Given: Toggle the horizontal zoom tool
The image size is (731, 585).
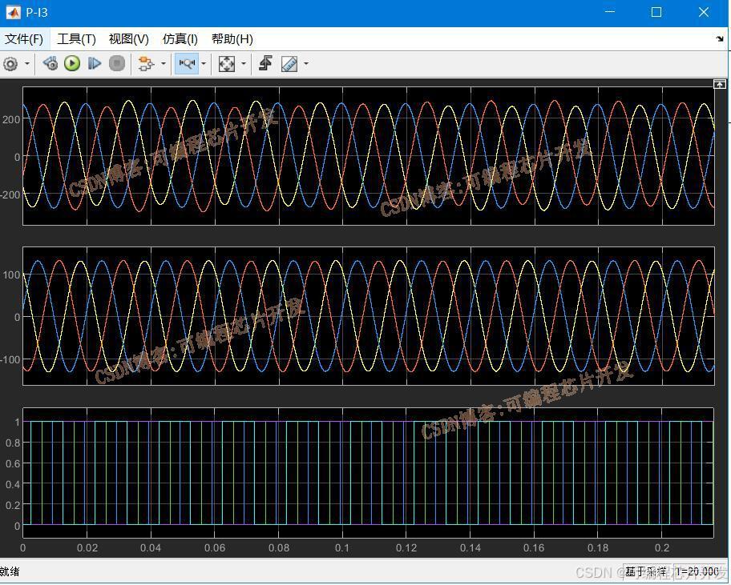Looking at the screenshot, I should [187, 64].
